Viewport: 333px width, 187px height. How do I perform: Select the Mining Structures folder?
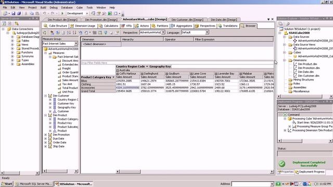click(303, 79)
